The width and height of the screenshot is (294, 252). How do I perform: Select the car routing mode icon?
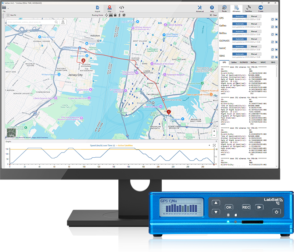click(x=111, y=15)
